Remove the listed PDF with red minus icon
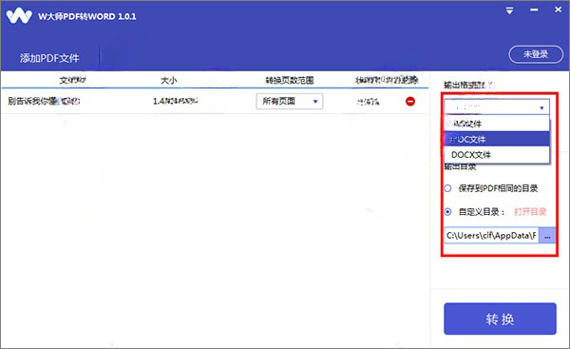This screenshot has height=349, width=570. click(410, 101)
